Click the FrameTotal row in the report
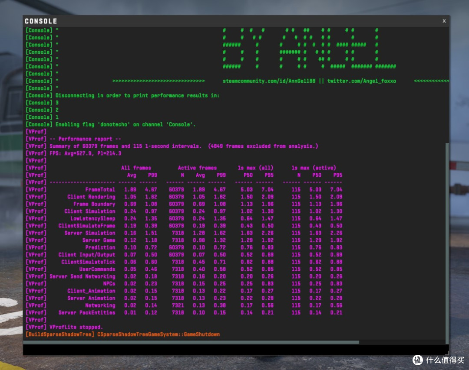 click(x=184, y=189)
